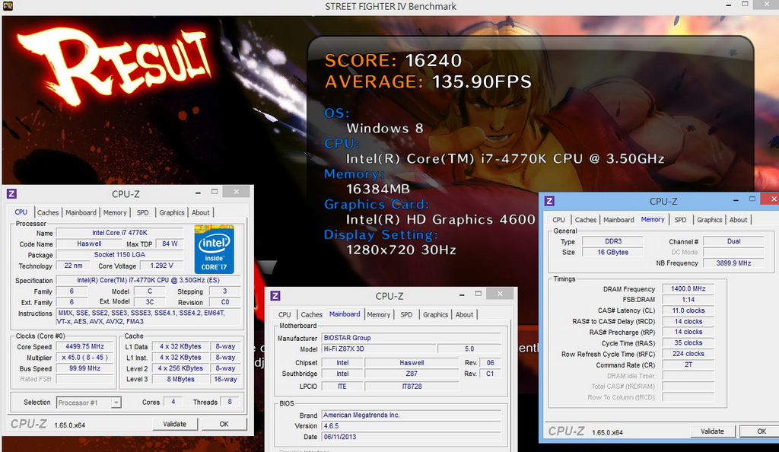Click the processor Name value 'Intel Core i7 4770K'
The width and height of the screenshot is (779, 452).
[x=119, y=232]
